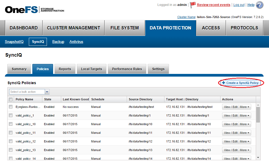Expand More menu for valid_policy_10

[245, 124]
